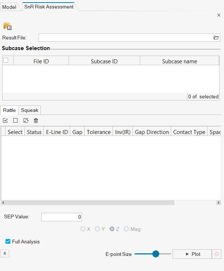This screenshot has height=271, width=224.
Task: Toggle the subcase table header checkbox
Action: 6,60
